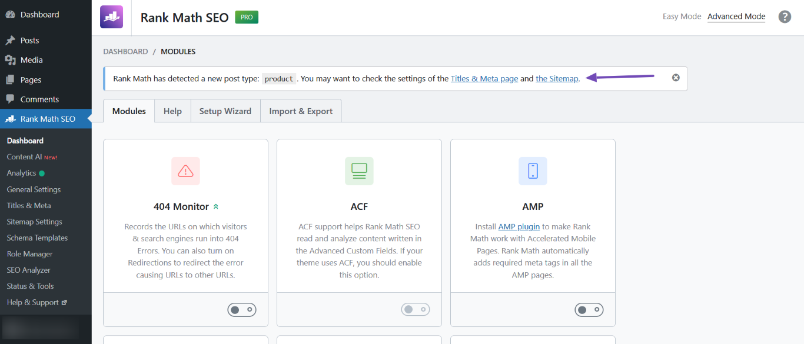Open the Modules tab
Screen dimensions: 804x344
(x=129, y=111)
